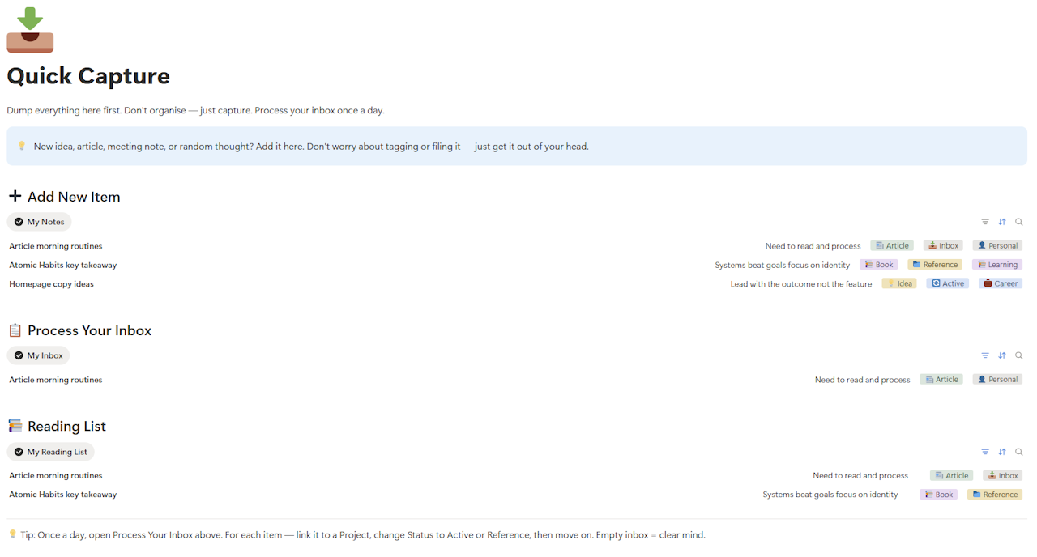Viewport: 1037px width, 557px height.
Task: Click the Inbox status tag in My Notes
Action: [943, 246]
